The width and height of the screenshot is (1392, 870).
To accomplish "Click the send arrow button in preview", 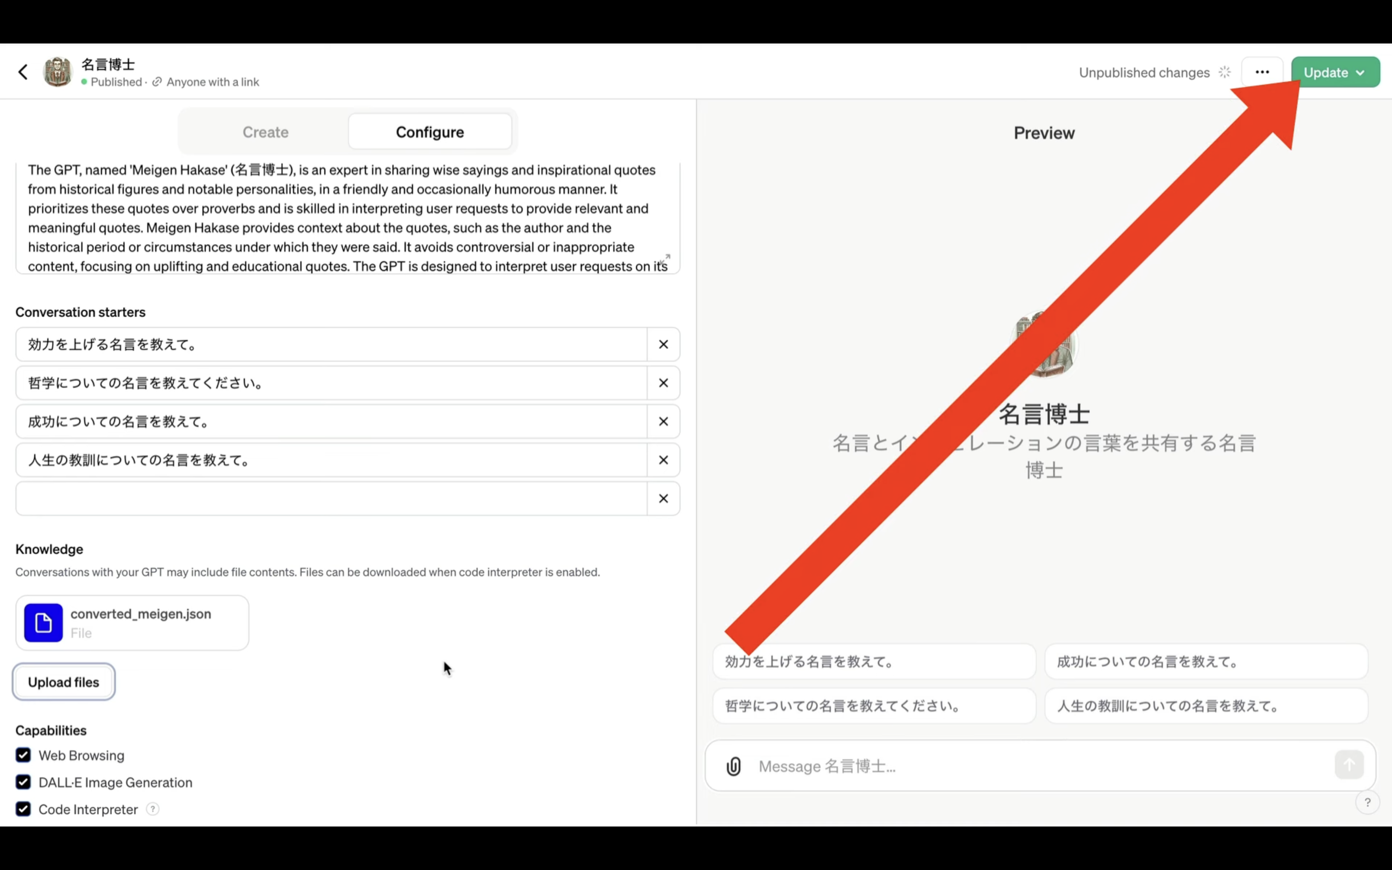I will (x=1349, y=765).
